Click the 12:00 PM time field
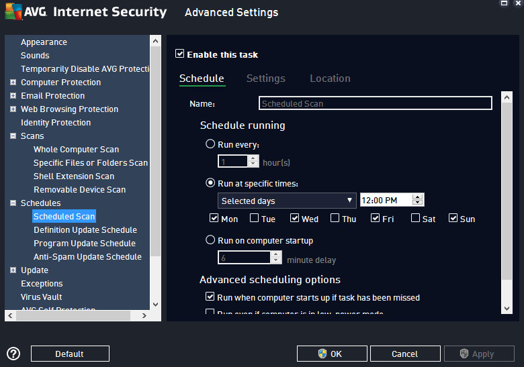 click(x=386, y=200)
